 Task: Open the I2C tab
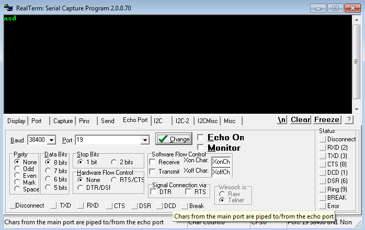pyautogui.click(x=158, y=121)
